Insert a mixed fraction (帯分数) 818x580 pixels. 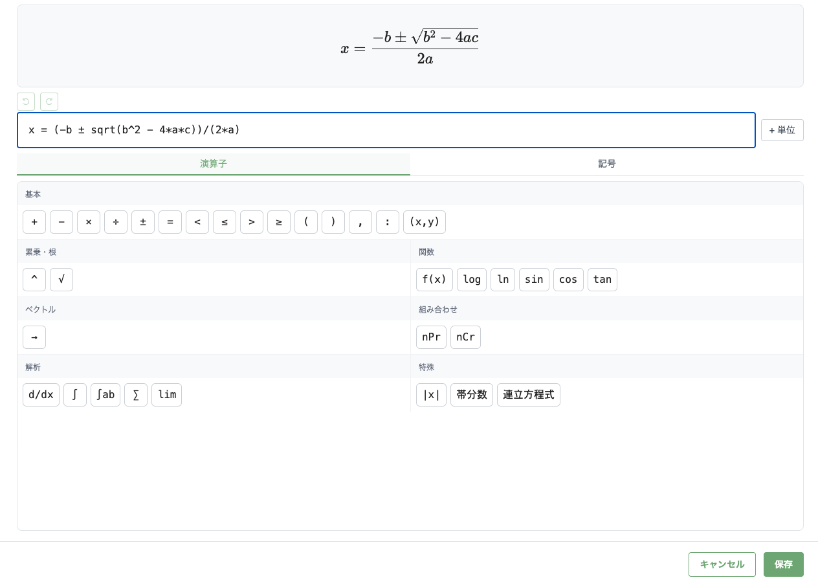[x=472, y=395]
